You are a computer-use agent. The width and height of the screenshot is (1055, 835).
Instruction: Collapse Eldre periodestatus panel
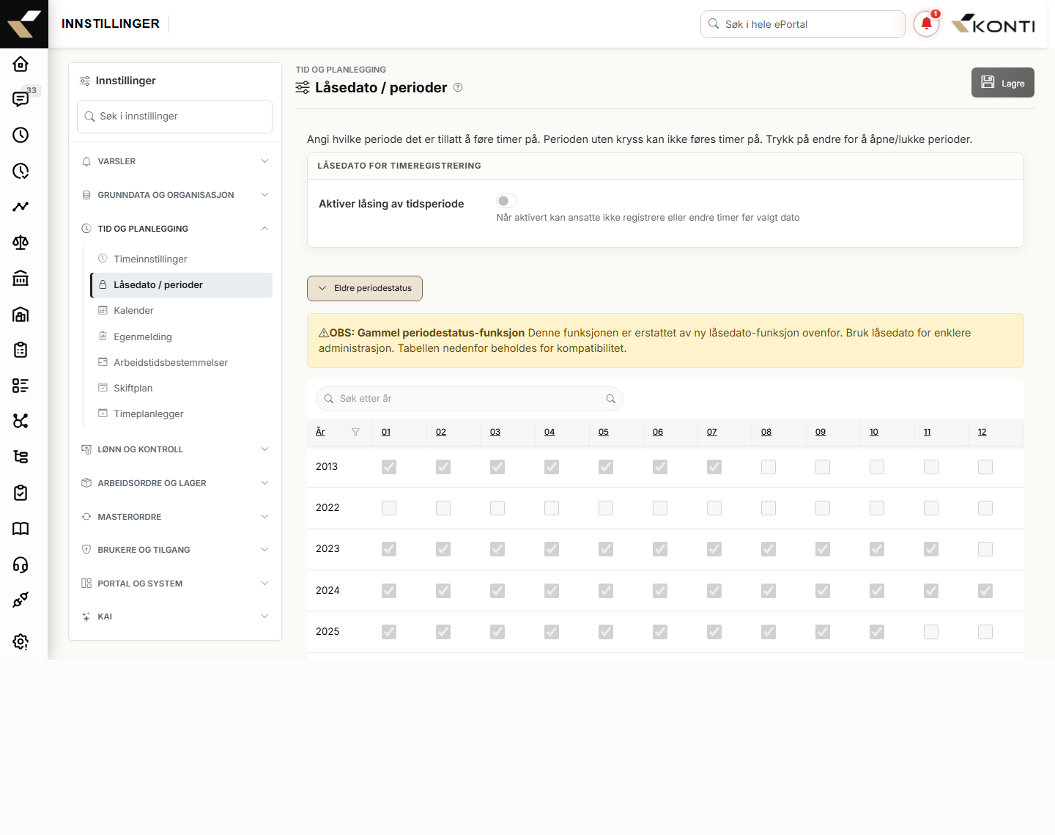(365, 288)
